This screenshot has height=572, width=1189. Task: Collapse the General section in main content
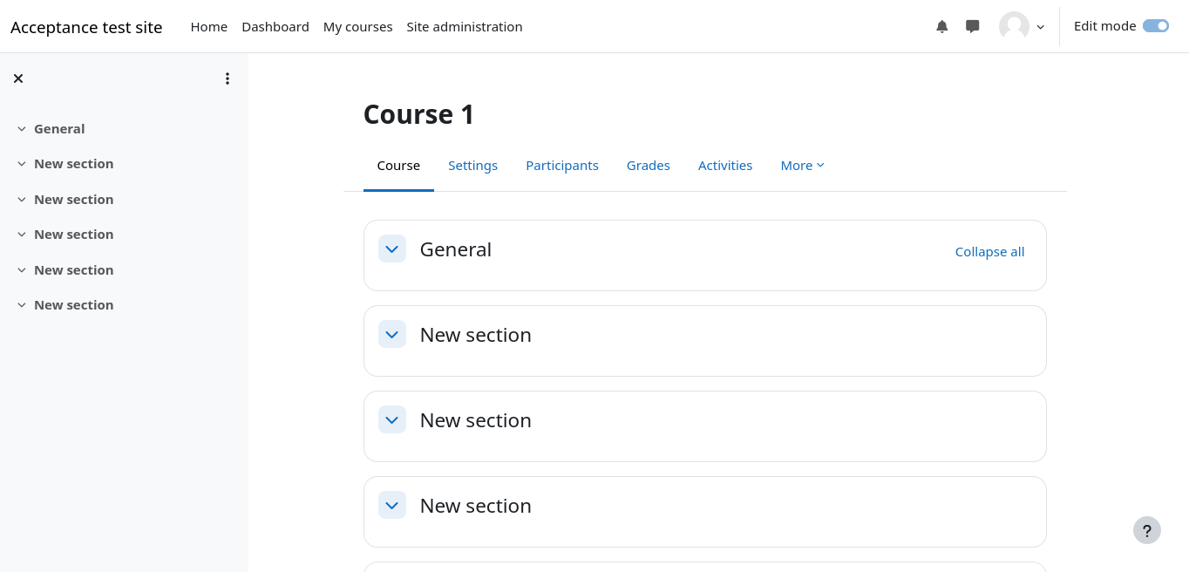(392, 249)
